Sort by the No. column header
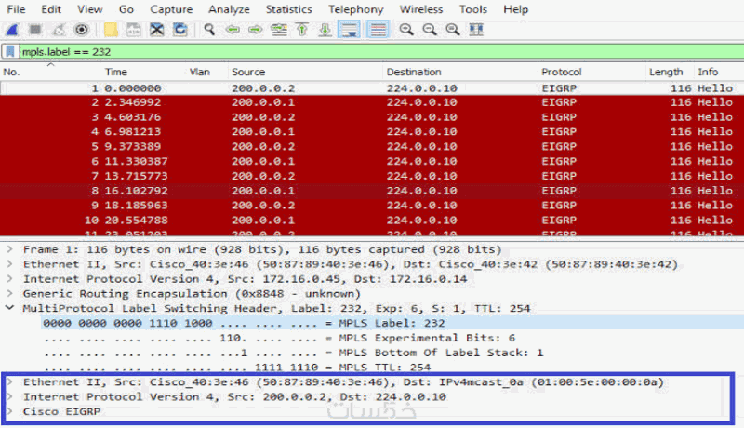 tap(11, 73)
